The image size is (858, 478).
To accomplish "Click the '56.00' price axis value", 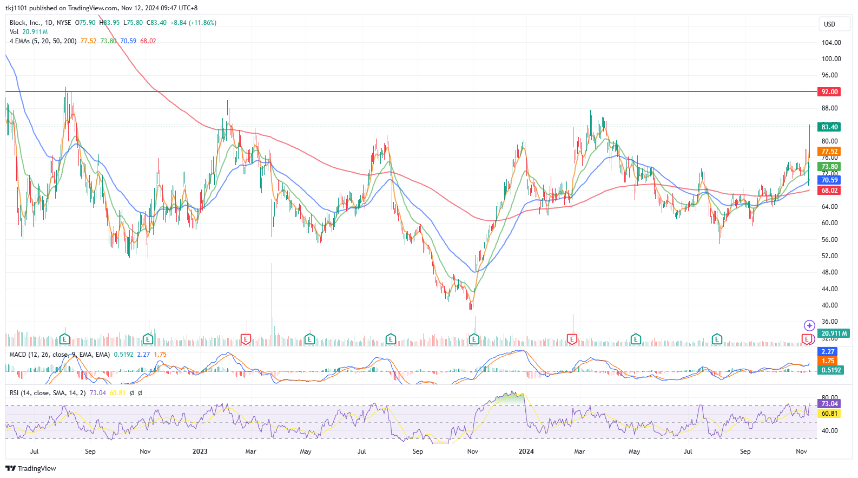I will [829, 240].
